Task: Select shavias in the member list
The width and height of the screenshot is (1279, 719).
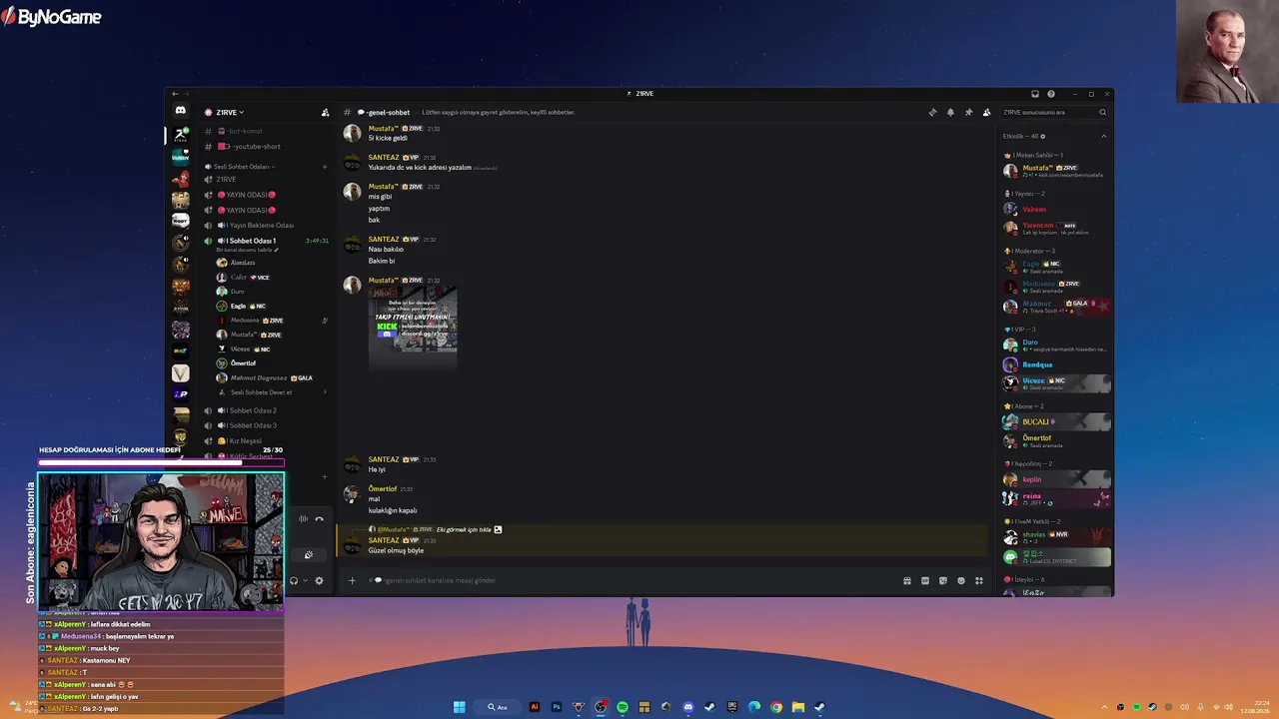Action: [x=1056, y=537]
